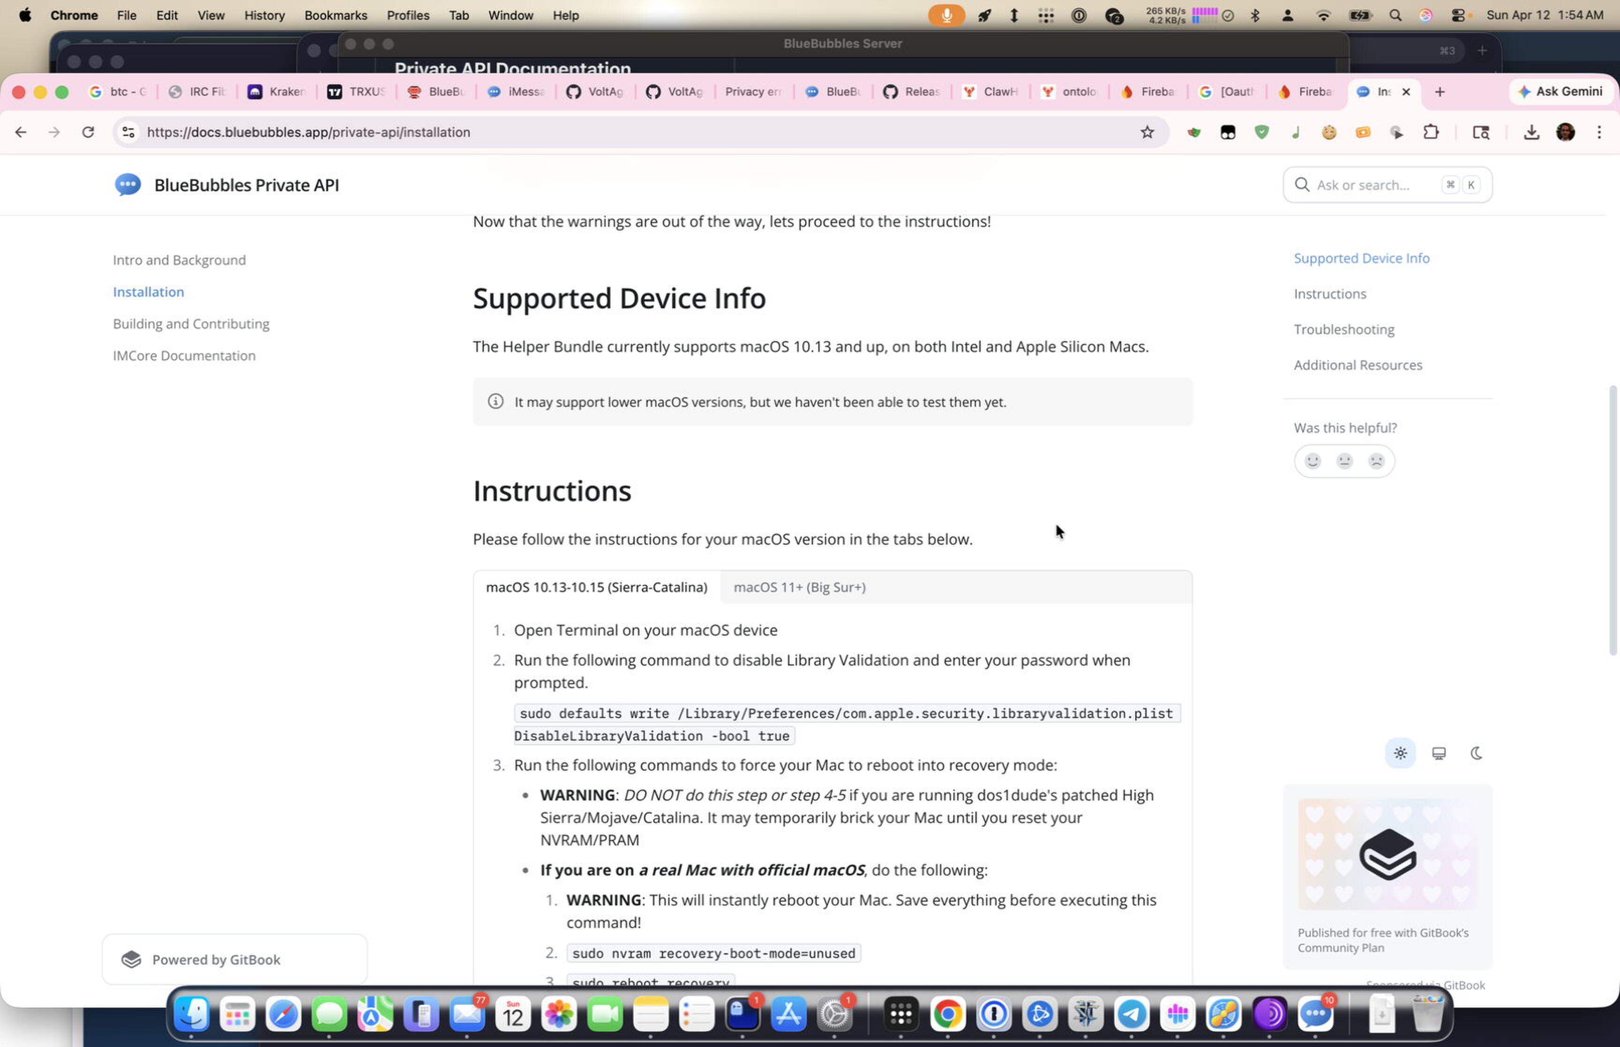Open the Extensions puzzle-piece icon

pos(1431,132)
